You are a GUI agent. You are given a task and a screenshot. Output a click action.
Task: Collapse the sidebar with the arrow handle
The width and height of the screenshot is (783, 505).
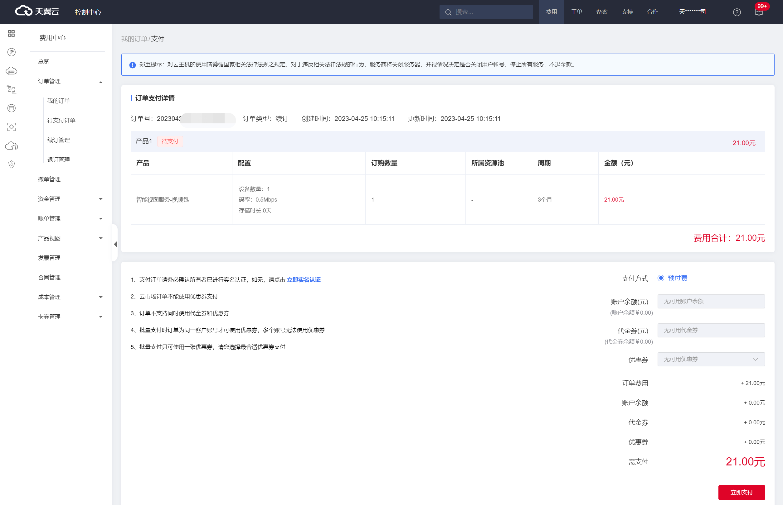[115, 244]
